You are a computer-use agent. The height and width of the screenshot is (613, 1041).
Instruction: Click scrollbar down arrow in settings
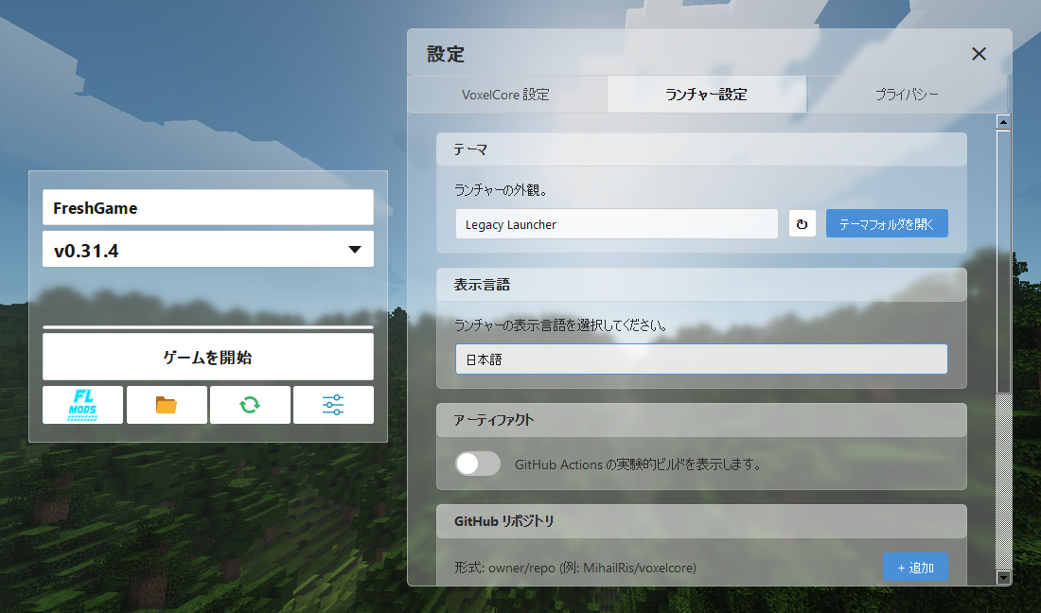pyautogui.click(x=1003, y=577)
